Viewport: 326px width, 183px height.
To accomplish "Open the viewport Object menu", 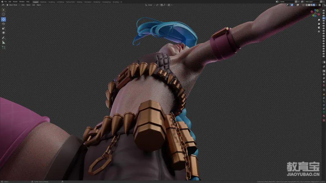I will click(39, 5).
